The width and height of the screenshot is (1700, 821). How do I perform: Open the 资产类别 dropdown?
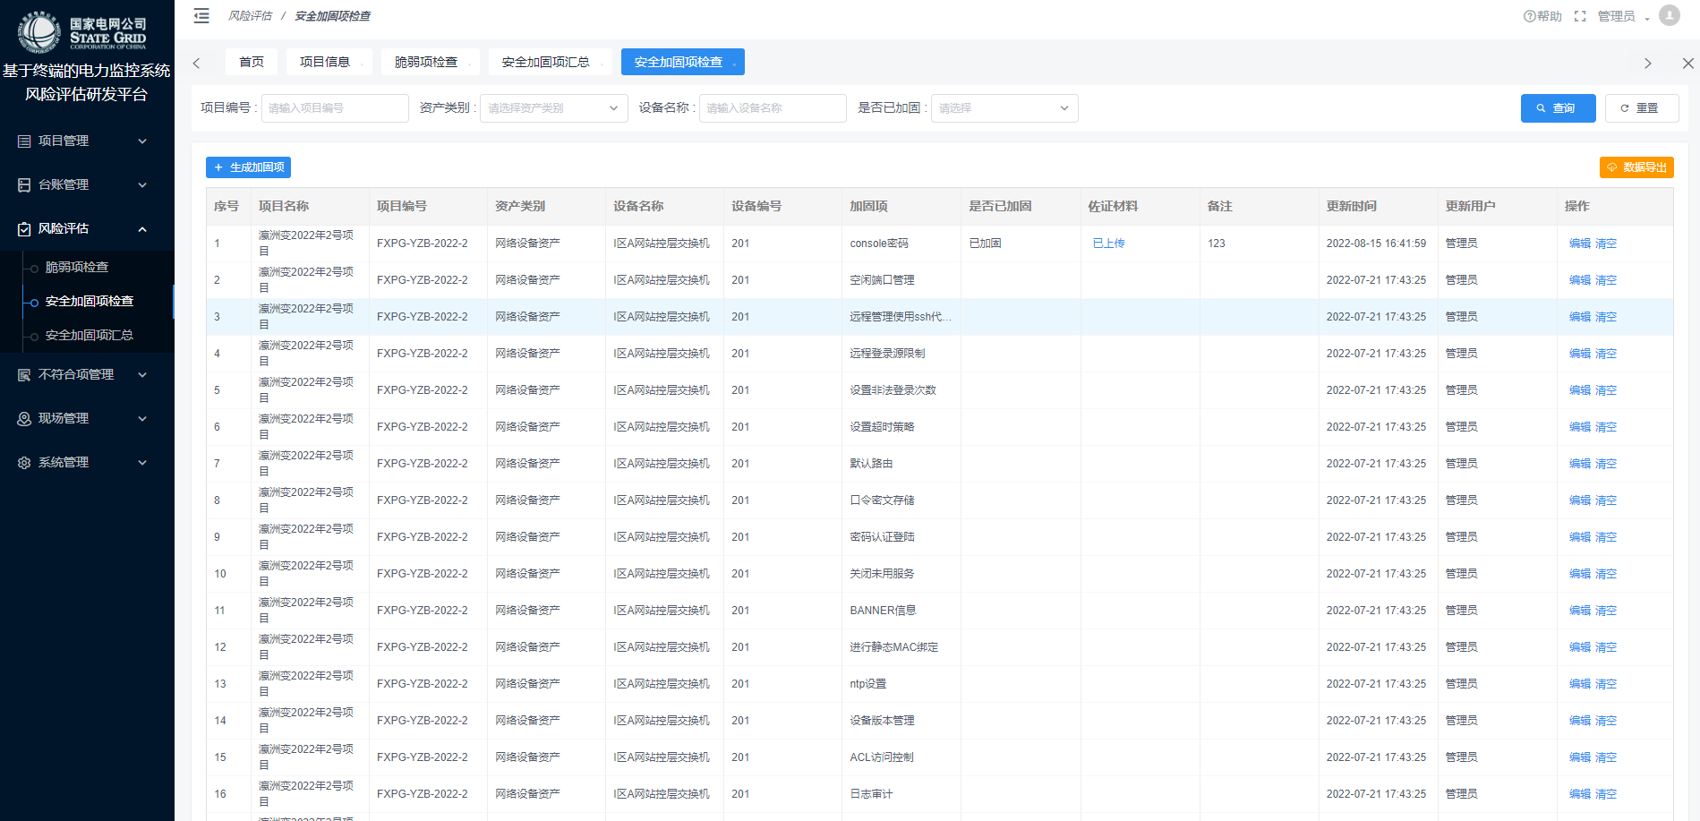(553, 108)
